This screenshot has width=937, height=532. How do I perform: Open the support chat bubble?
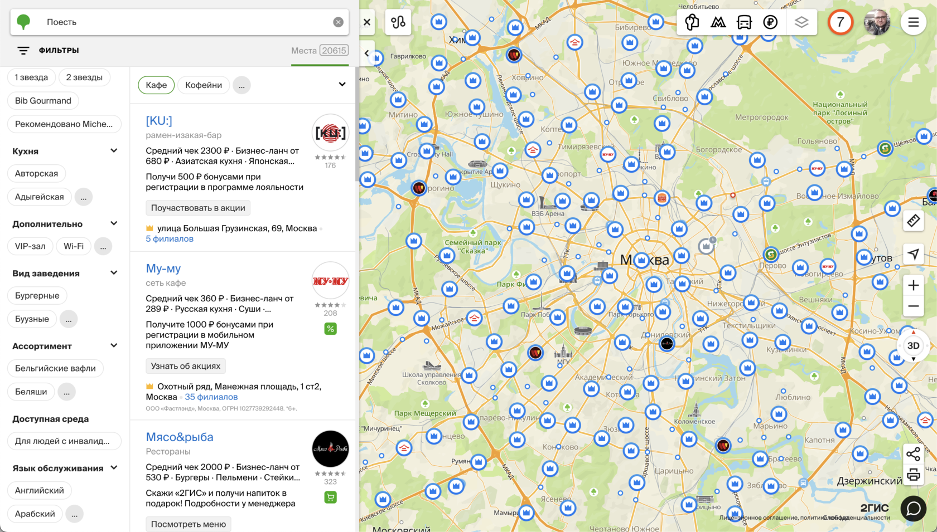click(914, 508)
